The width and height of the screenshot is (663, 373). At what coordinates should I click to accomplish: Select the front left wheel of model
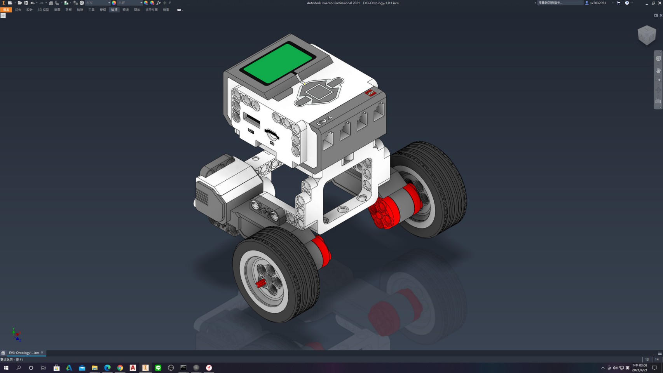(277, 274)
